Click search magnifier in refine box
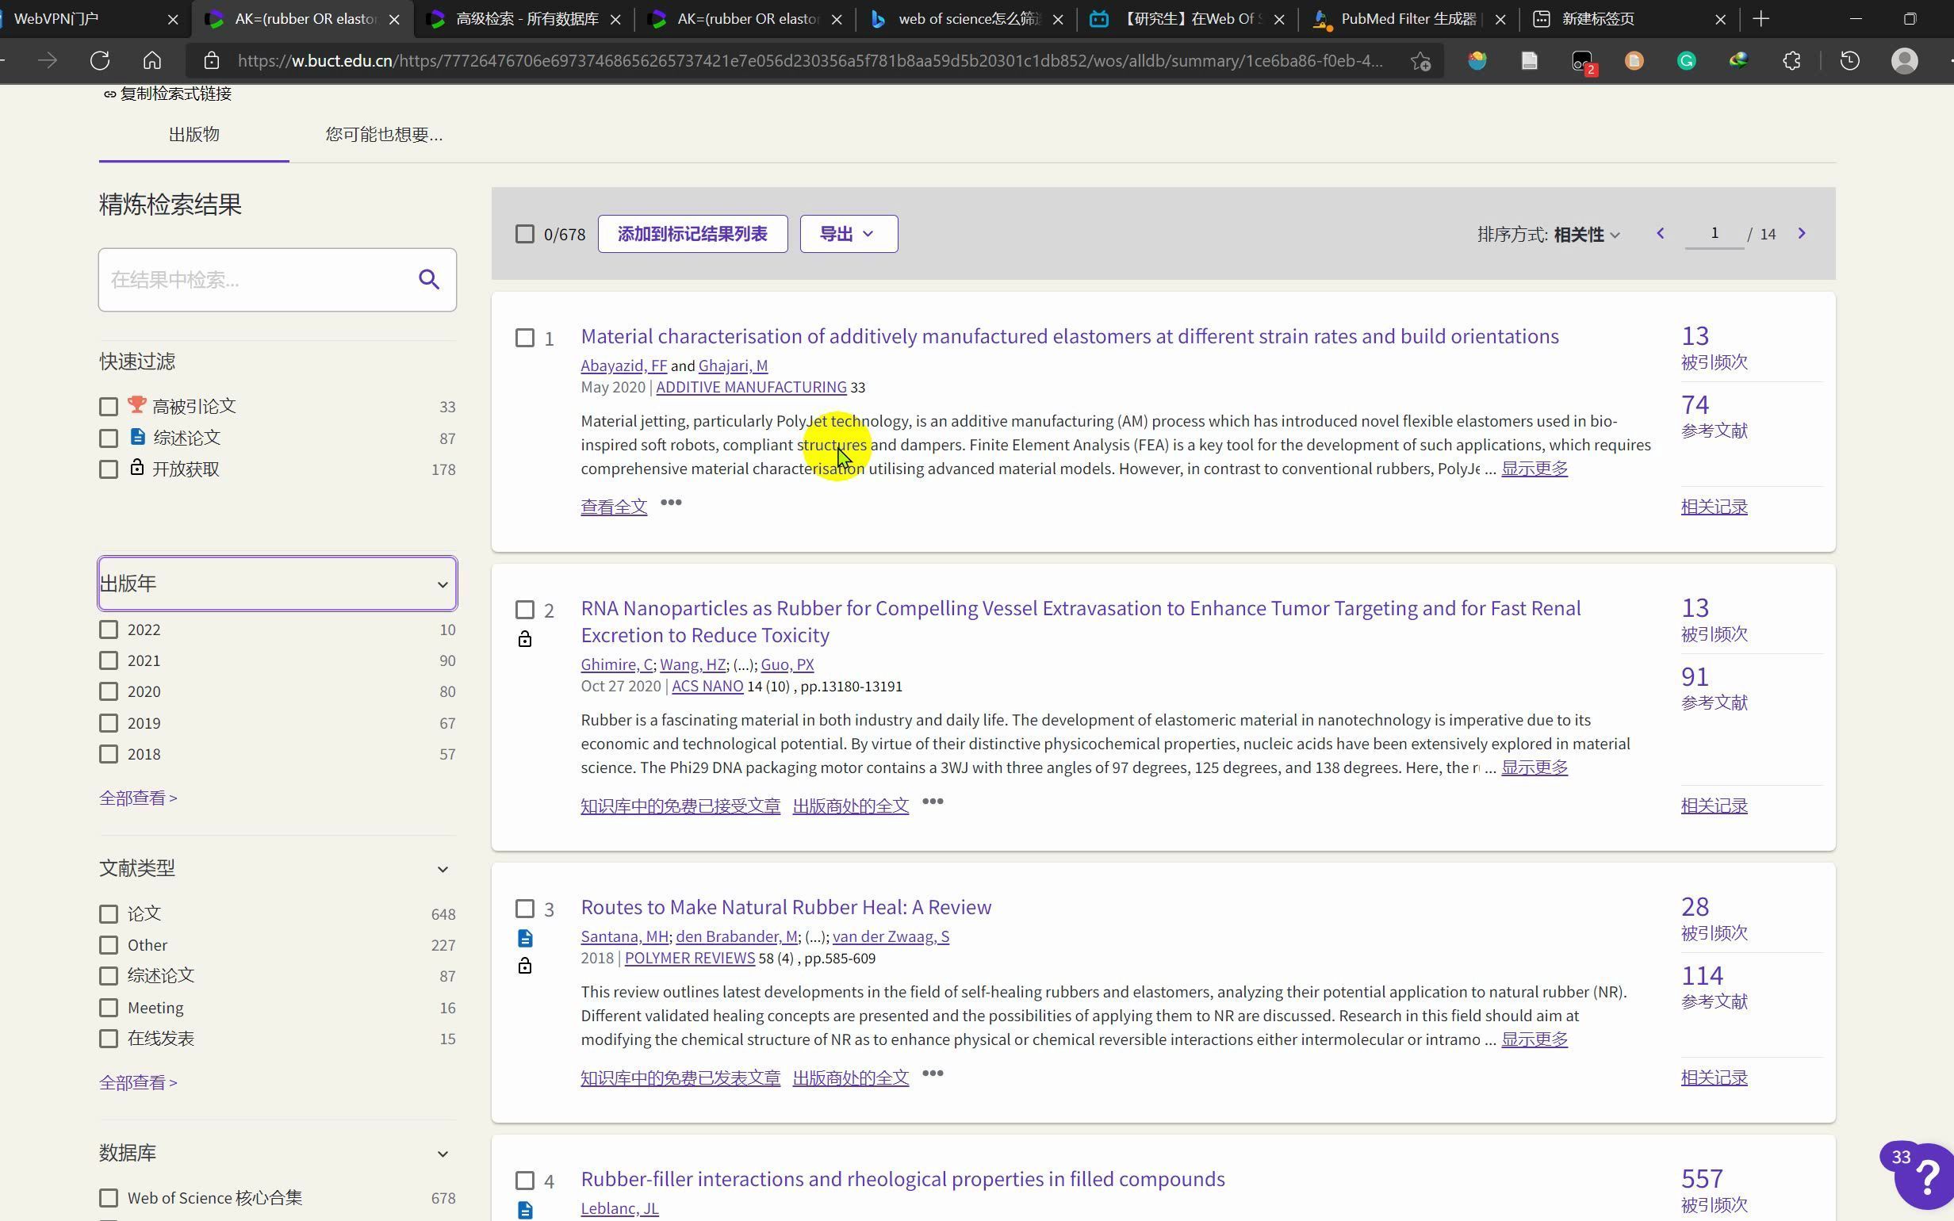The height and width of the screenshot is (1221, 1954). tap(429, 279)
